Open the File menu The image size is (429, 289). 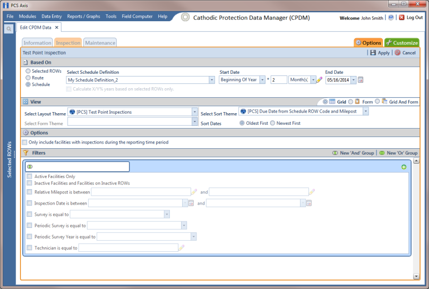[10, 16]
